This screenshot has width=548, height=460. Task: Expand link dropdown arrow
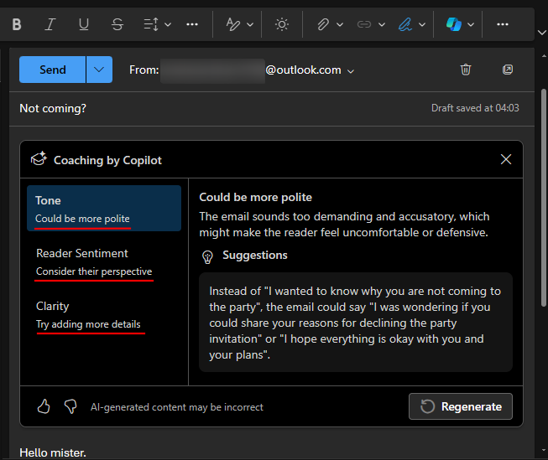(382, 25)
